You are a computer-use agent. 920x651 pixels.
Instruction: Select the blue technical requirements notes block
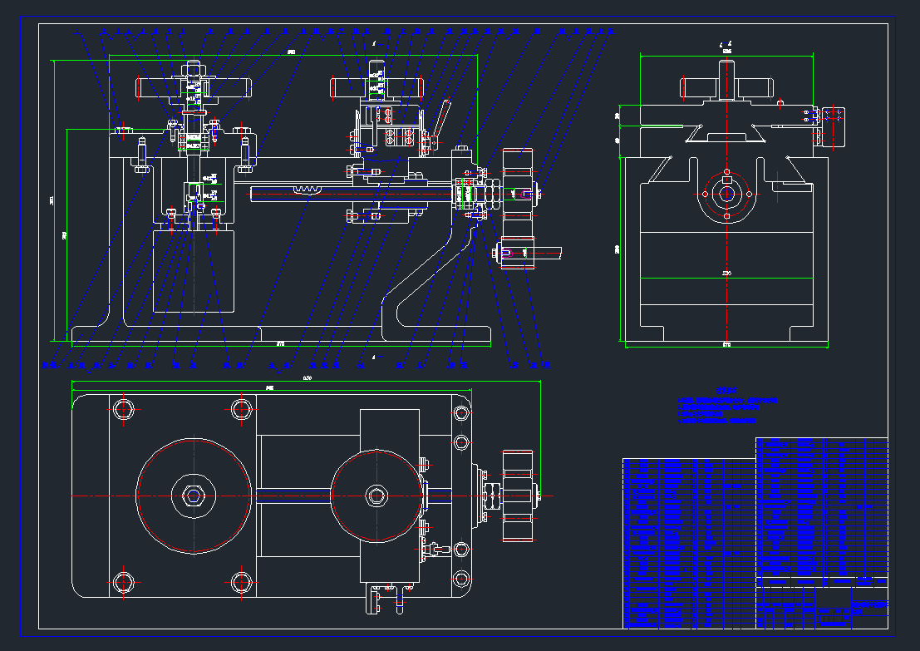(728, 406)
